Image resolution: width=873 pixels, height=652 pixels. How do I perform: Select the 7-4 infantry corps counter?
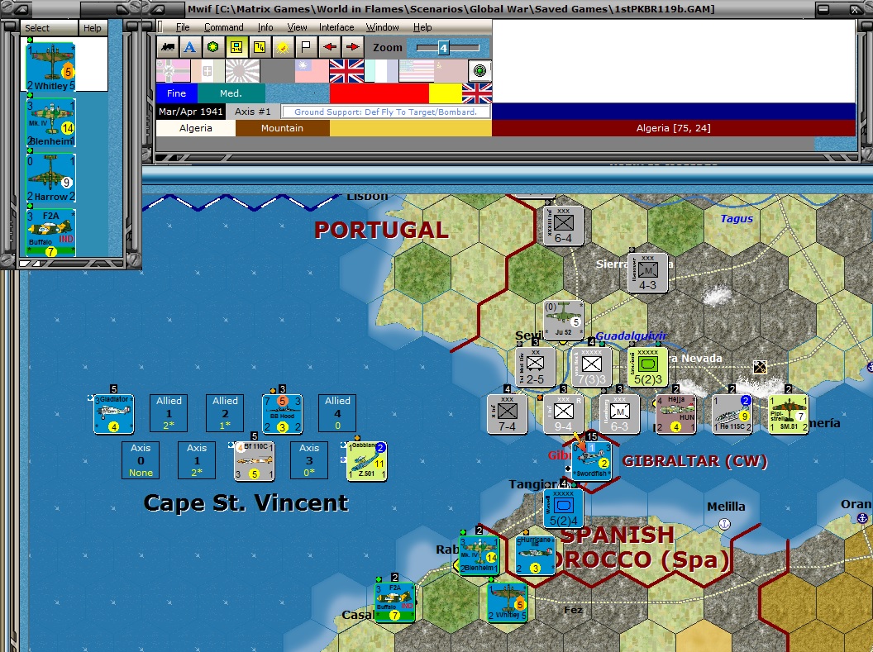[508, 415]
